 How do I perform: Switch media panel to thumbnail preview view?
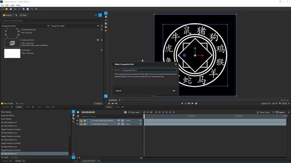pyautogui.click(x=100, y=15)
